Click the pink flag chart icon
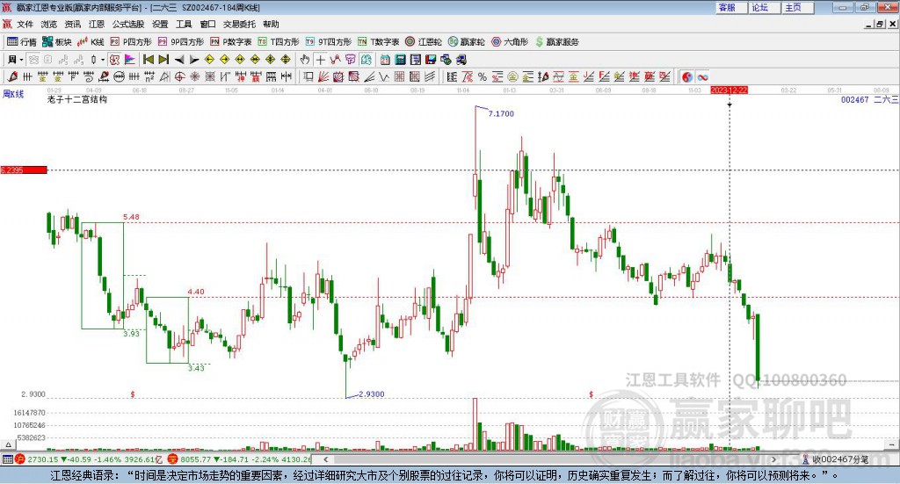This screenshot has width=900, height=484. 130,60
